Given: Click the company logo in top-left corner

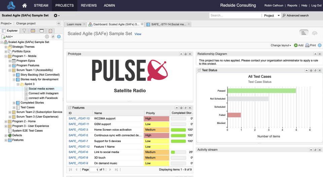Looking at the screenshot, I should click(x=11, y=5).
